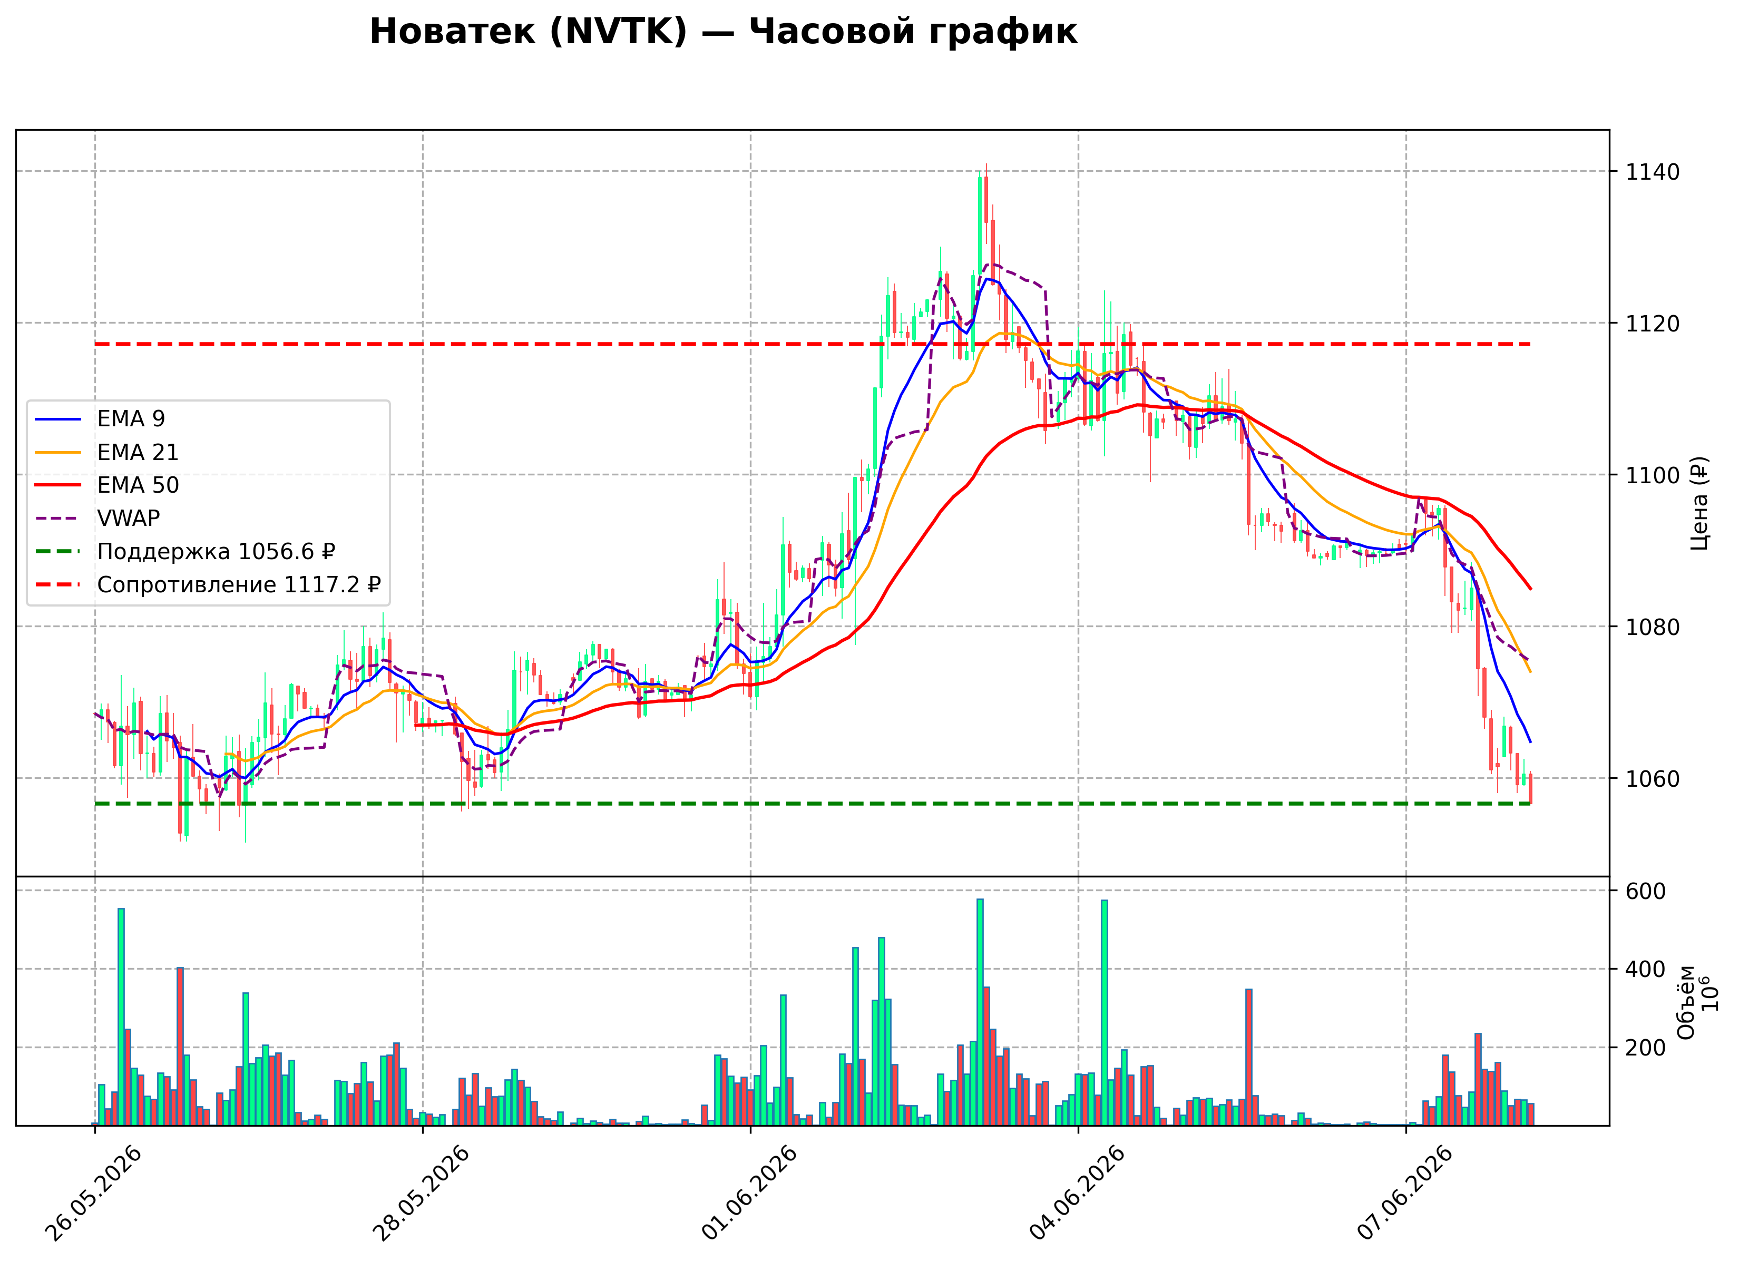Click the 1100 price axis label
The image size is (1739, 1261).
(x=1653, y=475)
